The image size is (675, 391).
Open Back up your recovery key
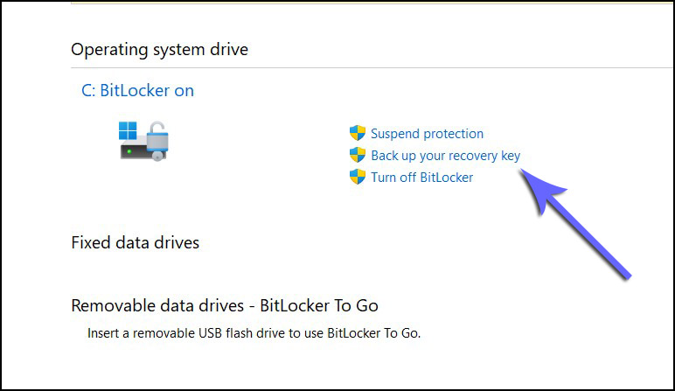click(445, 156)
